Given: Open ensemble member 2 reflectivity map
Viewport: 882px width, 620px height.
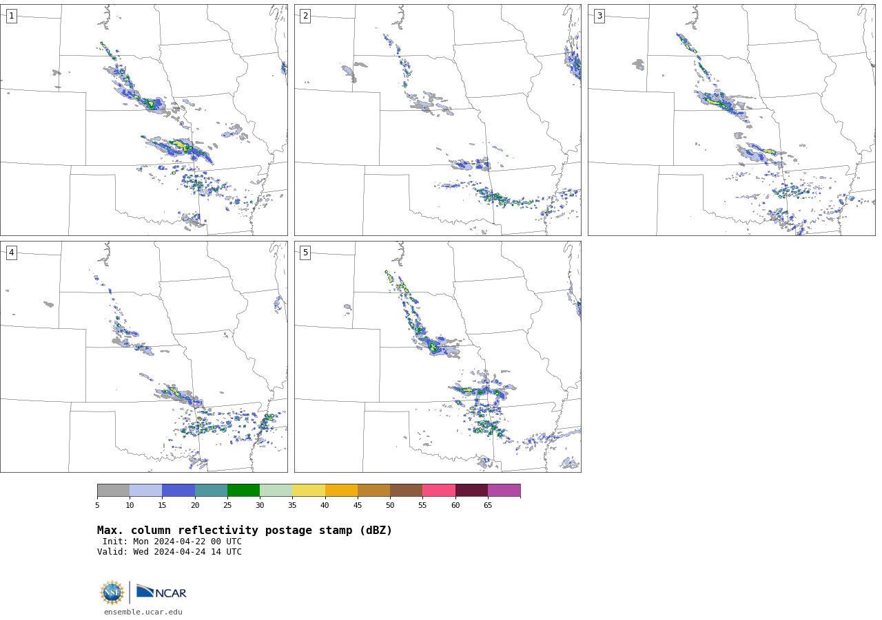Looking at the screenshot, I should (438, 120).
